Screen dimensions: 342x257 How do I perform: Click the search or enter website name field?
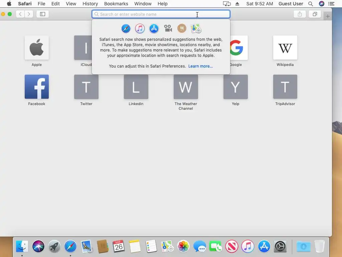[x=161, y=14]
